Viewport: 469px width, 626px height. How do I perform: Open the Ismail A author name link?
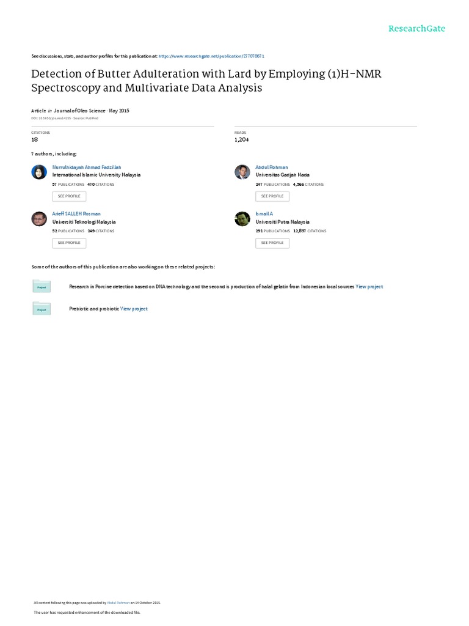point(264,214)
